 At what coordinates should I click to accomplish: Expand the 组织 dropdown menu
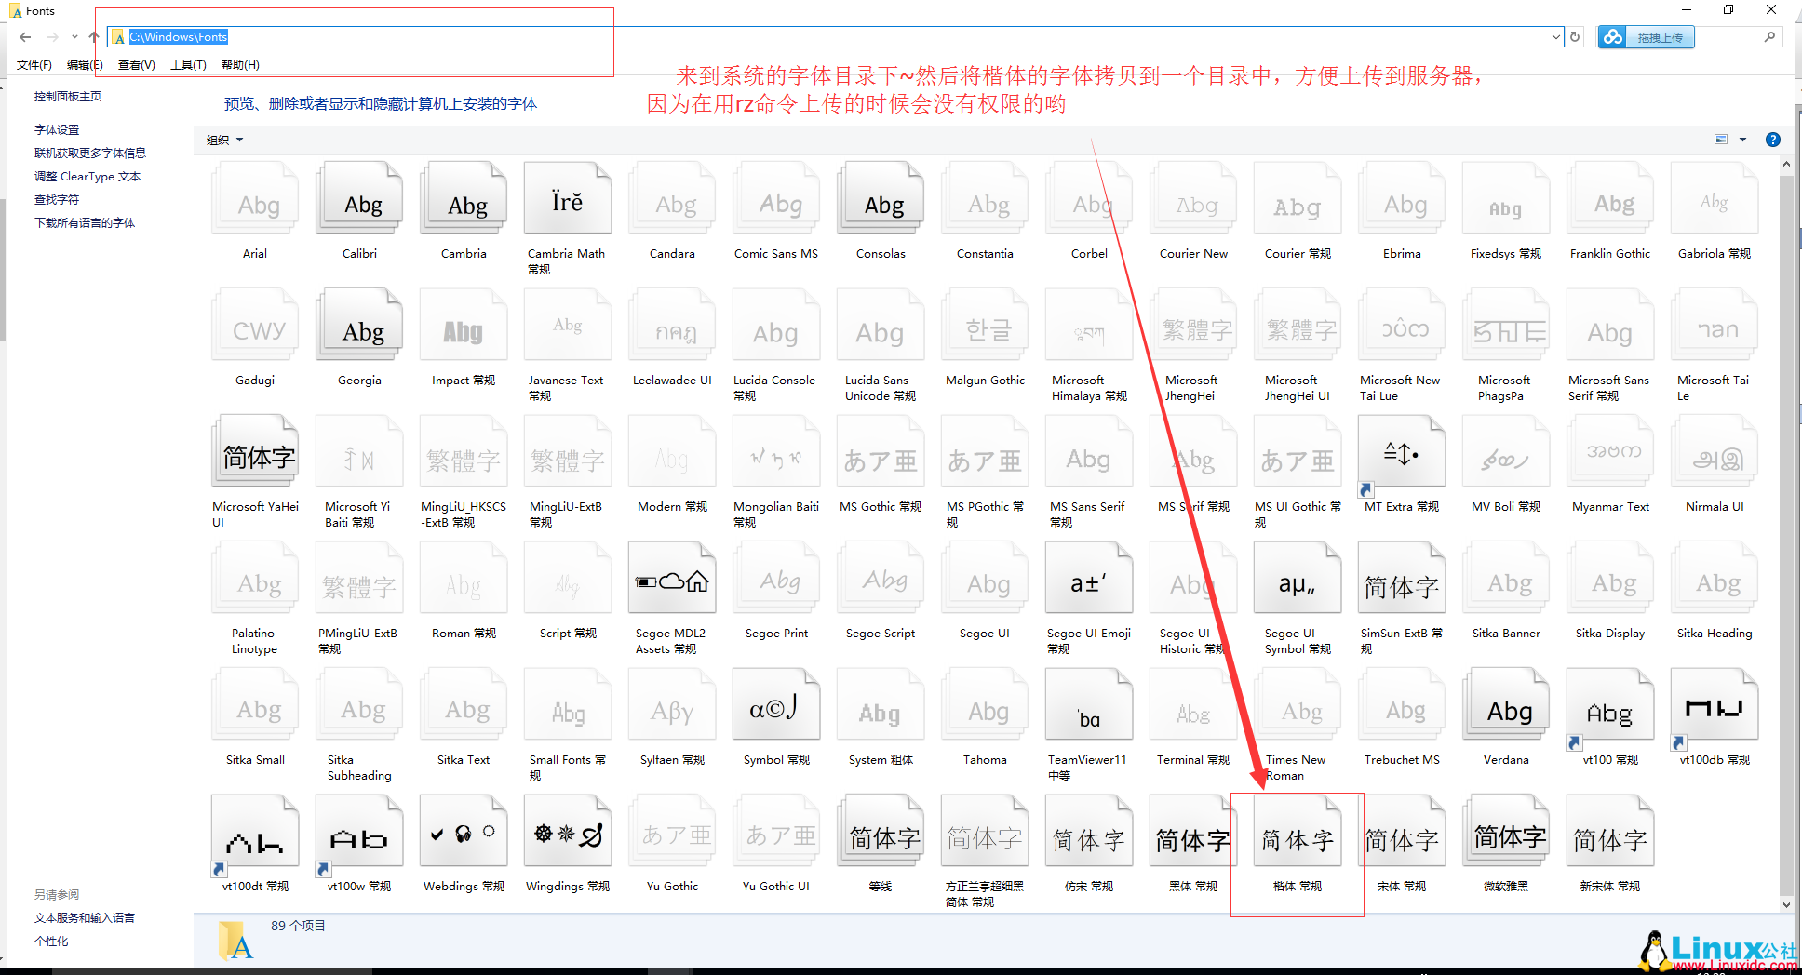pos(224,140)
